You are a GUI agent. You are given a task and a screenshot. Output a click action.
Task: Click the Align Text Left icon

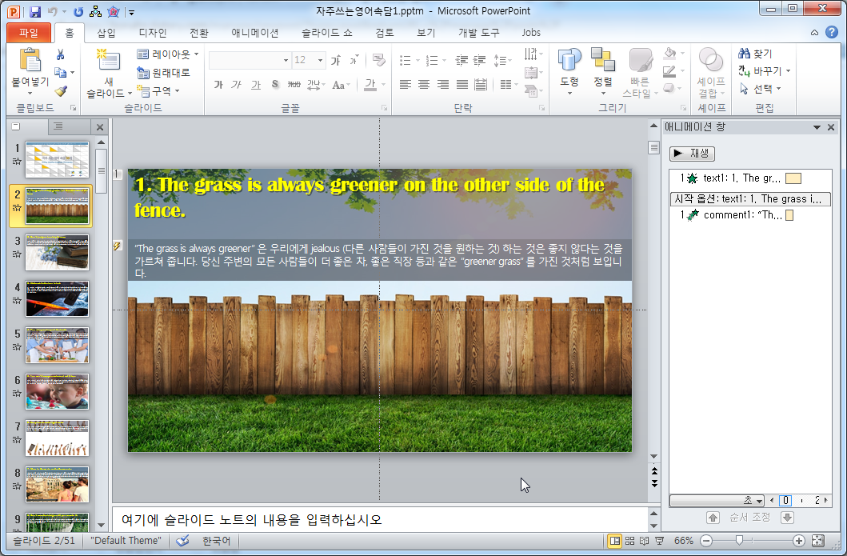(406, 84)
